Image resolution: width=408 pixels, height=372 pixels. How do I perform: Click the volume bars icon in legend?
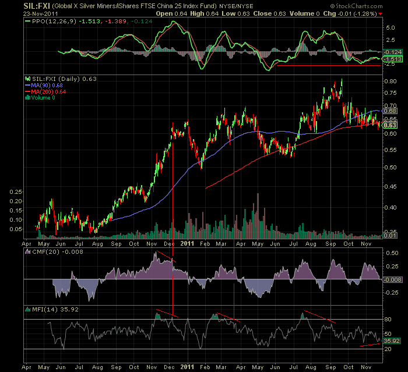(x=27, y=98)
